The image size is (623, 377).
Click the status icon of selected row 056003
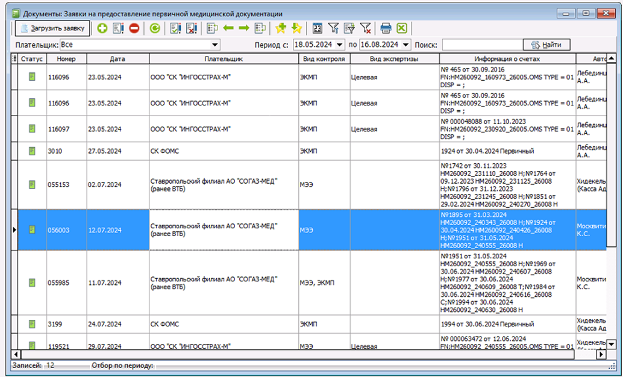point(32,229)
